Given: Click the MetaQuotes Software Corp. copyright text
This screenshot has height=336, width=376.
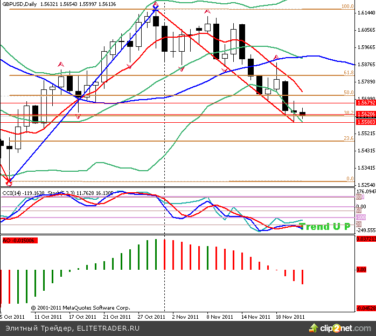Looking at the screenshot, I should coord(80,307).
